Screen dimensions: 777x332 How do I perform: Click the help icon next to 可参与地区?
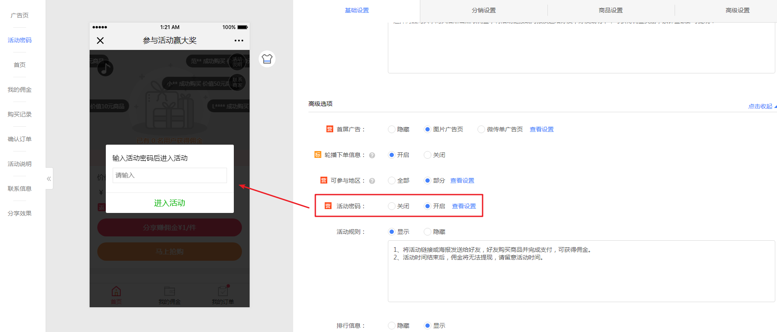[372, 181]
